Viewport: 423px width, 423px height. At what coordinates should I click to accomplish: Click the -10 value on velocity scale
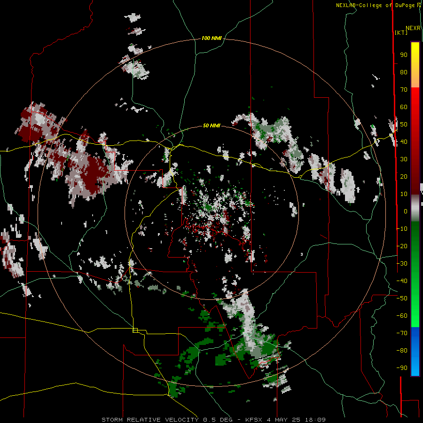pyautogui.click(x=402, y=229)
